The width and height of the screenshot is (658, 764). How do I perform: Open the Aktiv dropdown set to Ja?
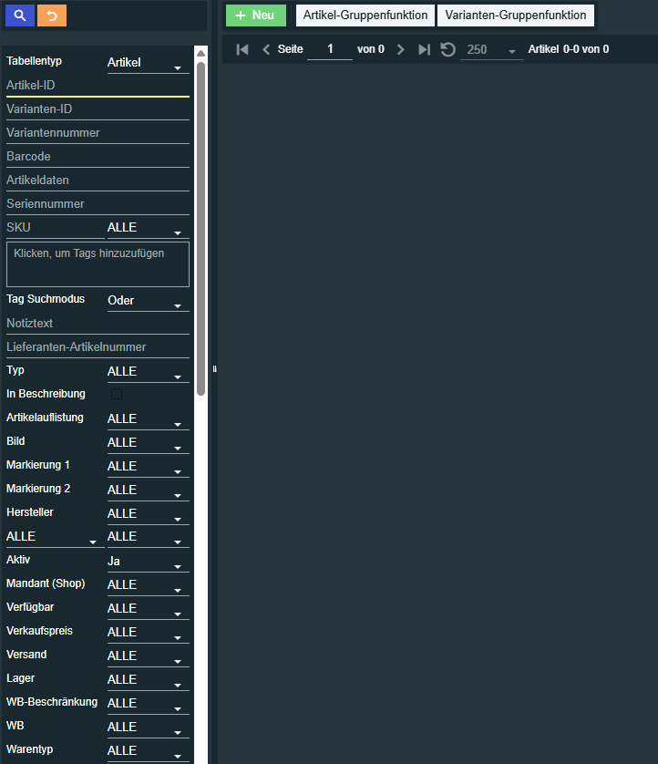[x=148, y=562]
